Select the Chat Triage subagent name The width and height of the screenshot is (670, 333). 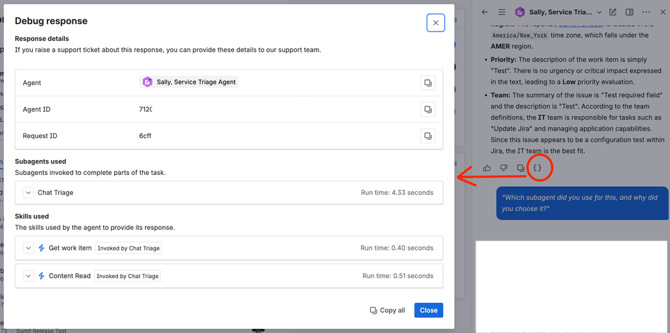56,192
